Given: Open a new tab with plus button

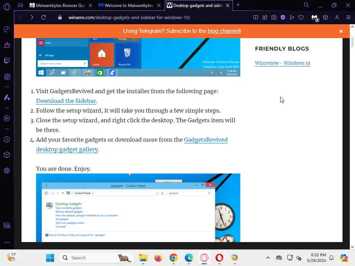Looking at the screenshot, I should [x=238, y=5].
